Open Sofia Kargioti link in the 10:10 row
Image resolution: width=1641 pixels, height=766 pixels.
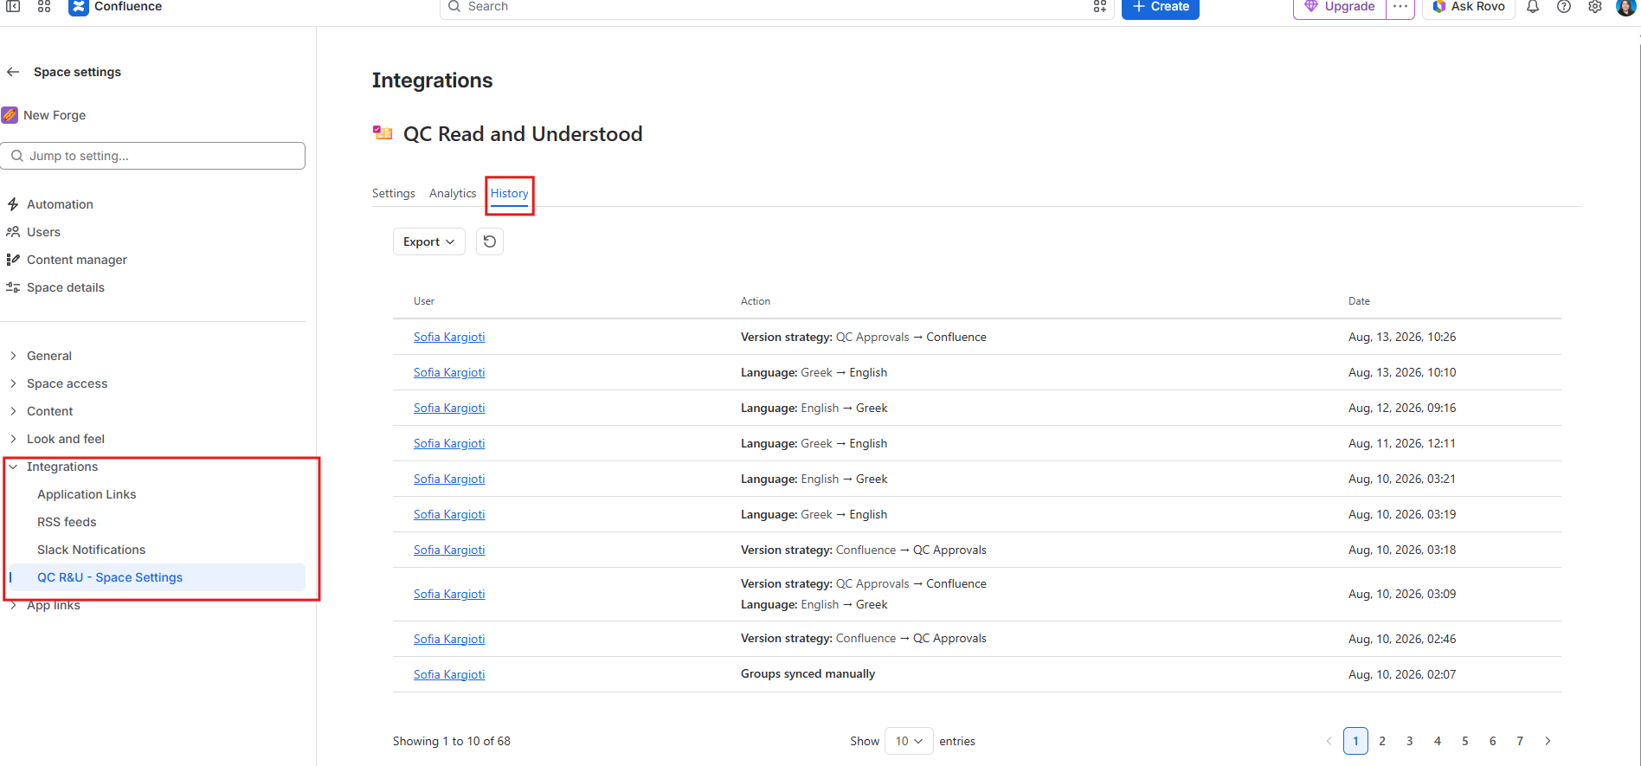(x=449, y=372)
